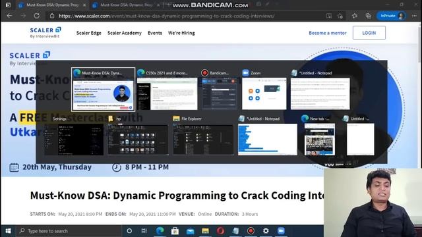
Task: Open Settings gear from taskbar
Action: 266,231
